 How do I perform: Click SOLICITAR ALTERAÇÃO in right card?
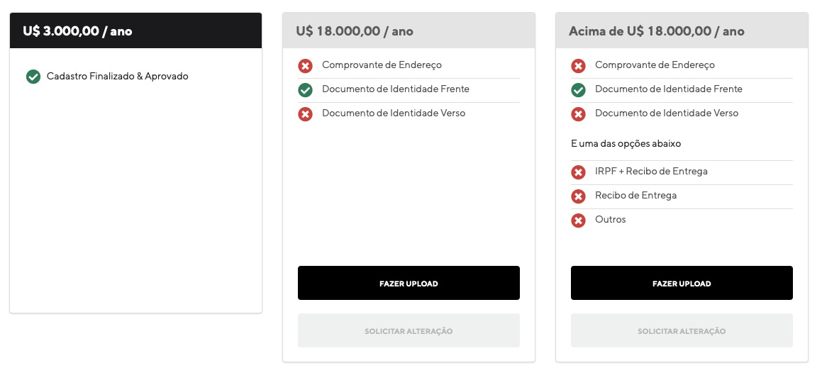click(682, 330)
